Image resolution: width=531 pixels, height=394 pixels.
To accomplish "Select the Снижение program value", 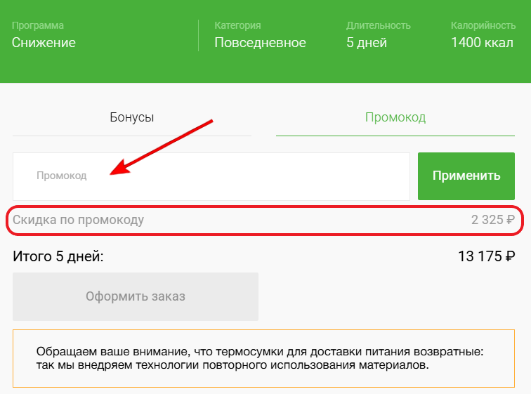I will point(44,43).
